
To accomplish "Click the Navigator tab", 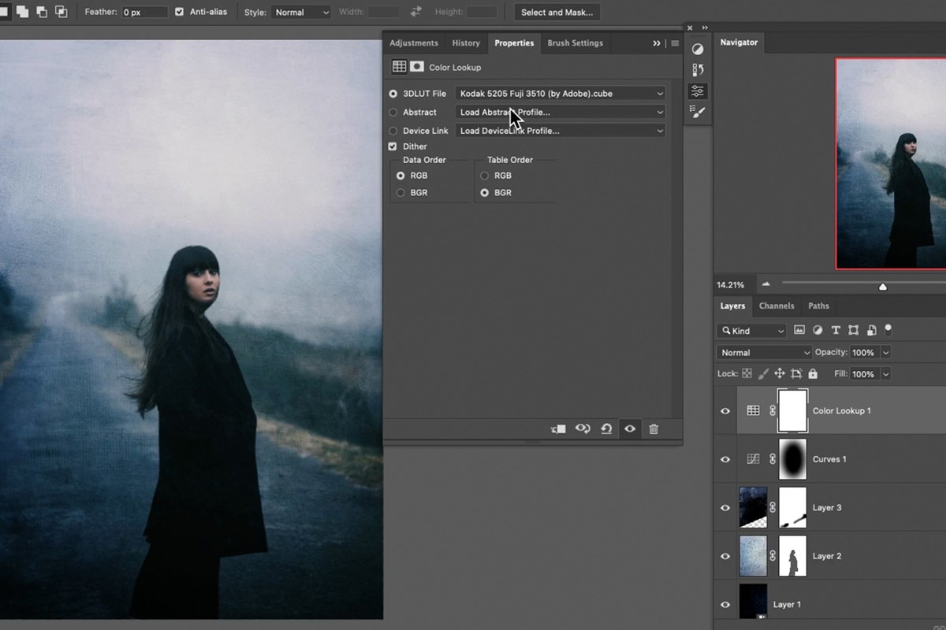I will 739,43.
